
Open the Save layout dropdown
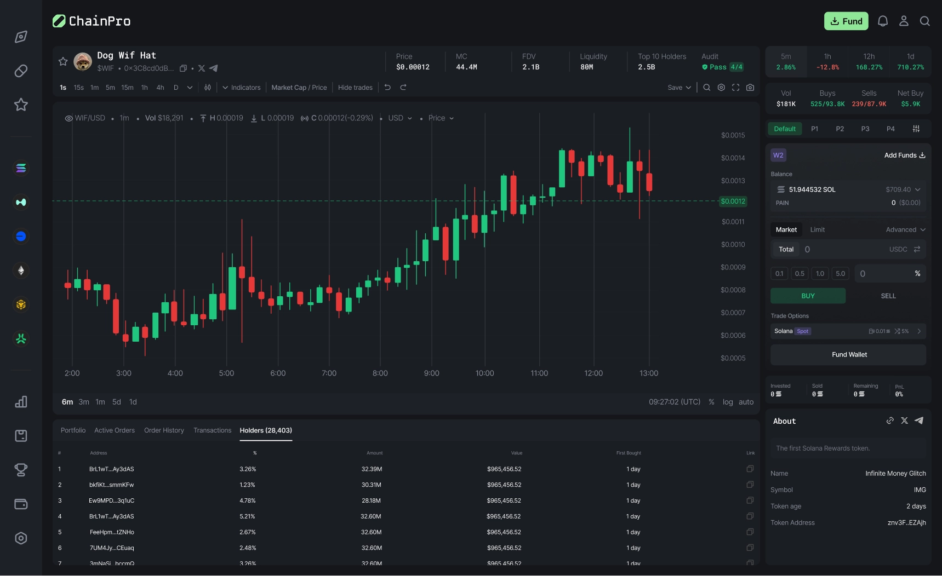(679, 88)
